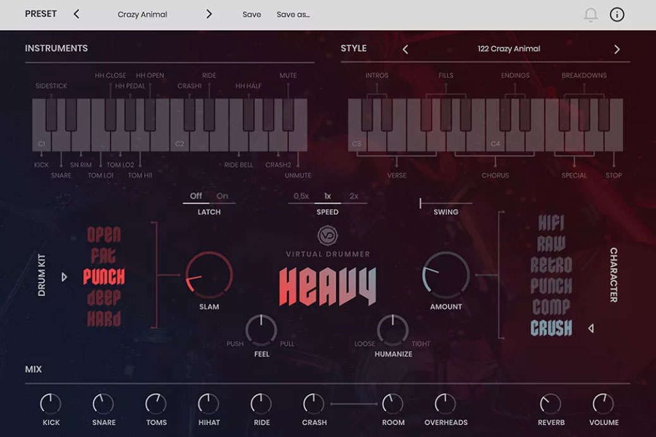Click the Slam knob
This screenshot has width=656, height=437.
click(x=209, y=275)
